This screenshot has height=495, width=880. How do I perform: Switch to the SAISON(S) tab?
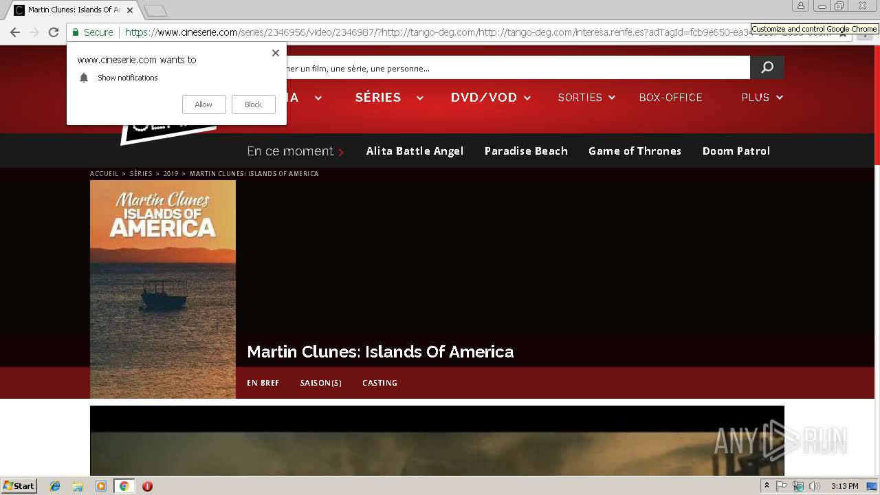[x=320, y=383]
